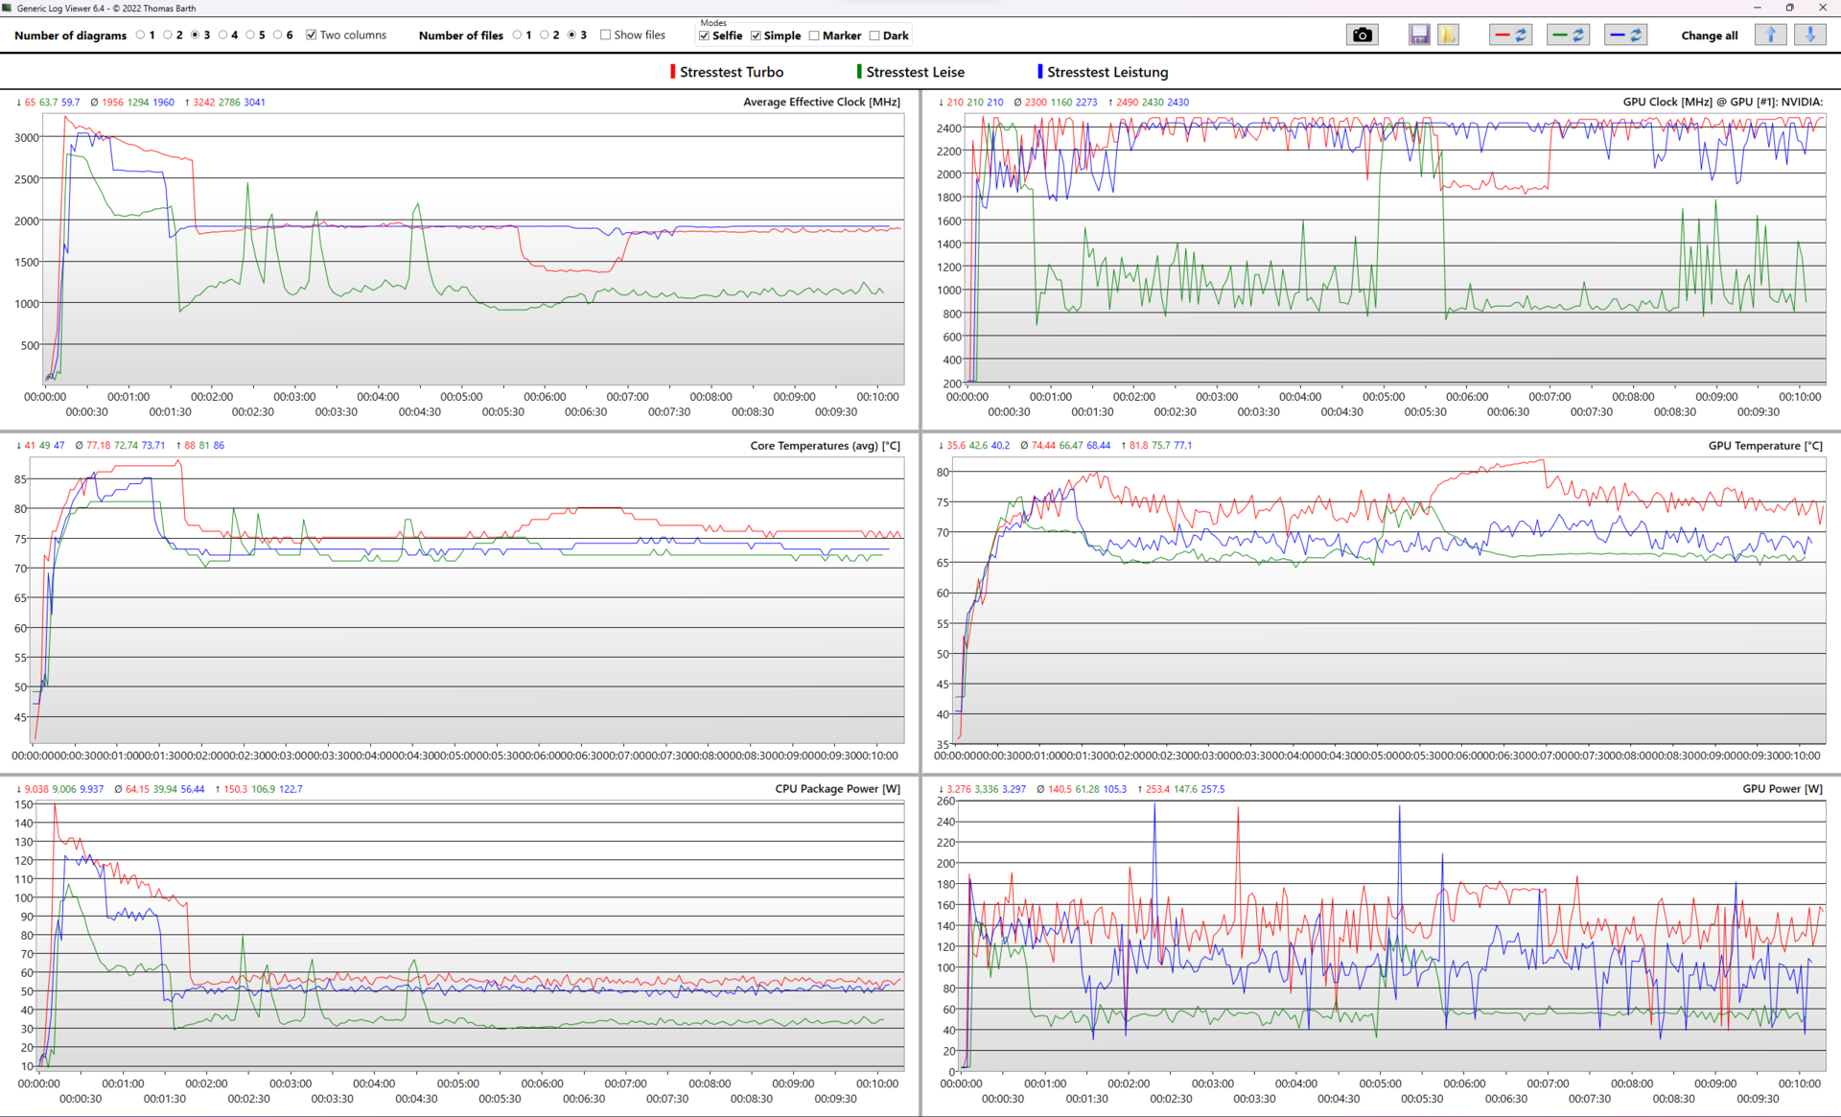Select 4 diagrams radio button
This screenshot has height=1117, width=1841.
coord(223,35)
